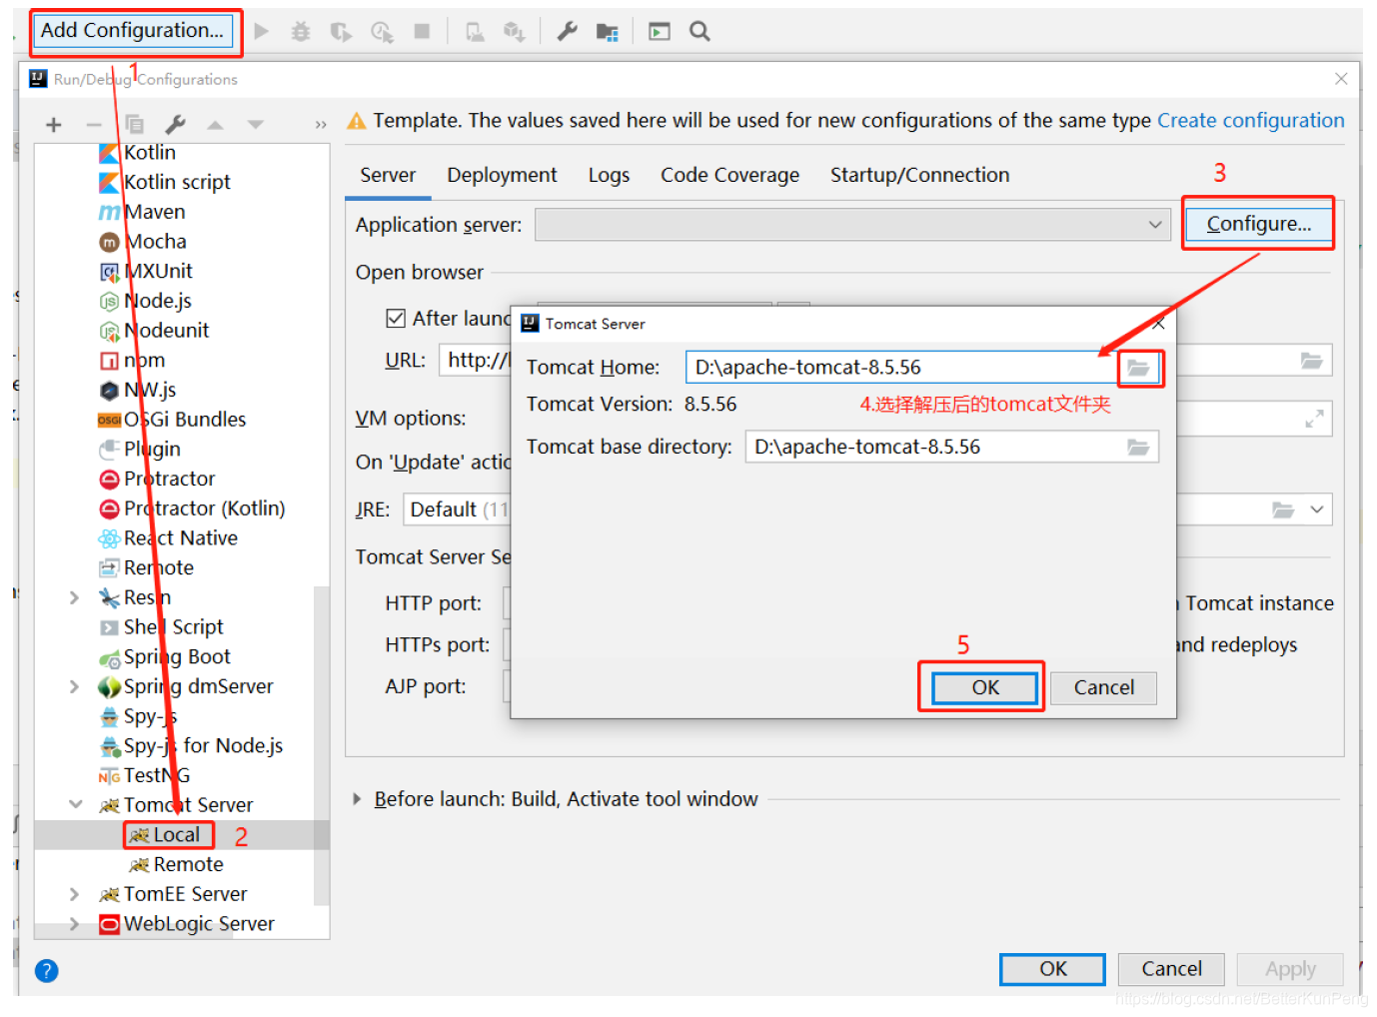
Task: Click OK in Run/Debug Configurations dialog
Action: pos(1052,969)
